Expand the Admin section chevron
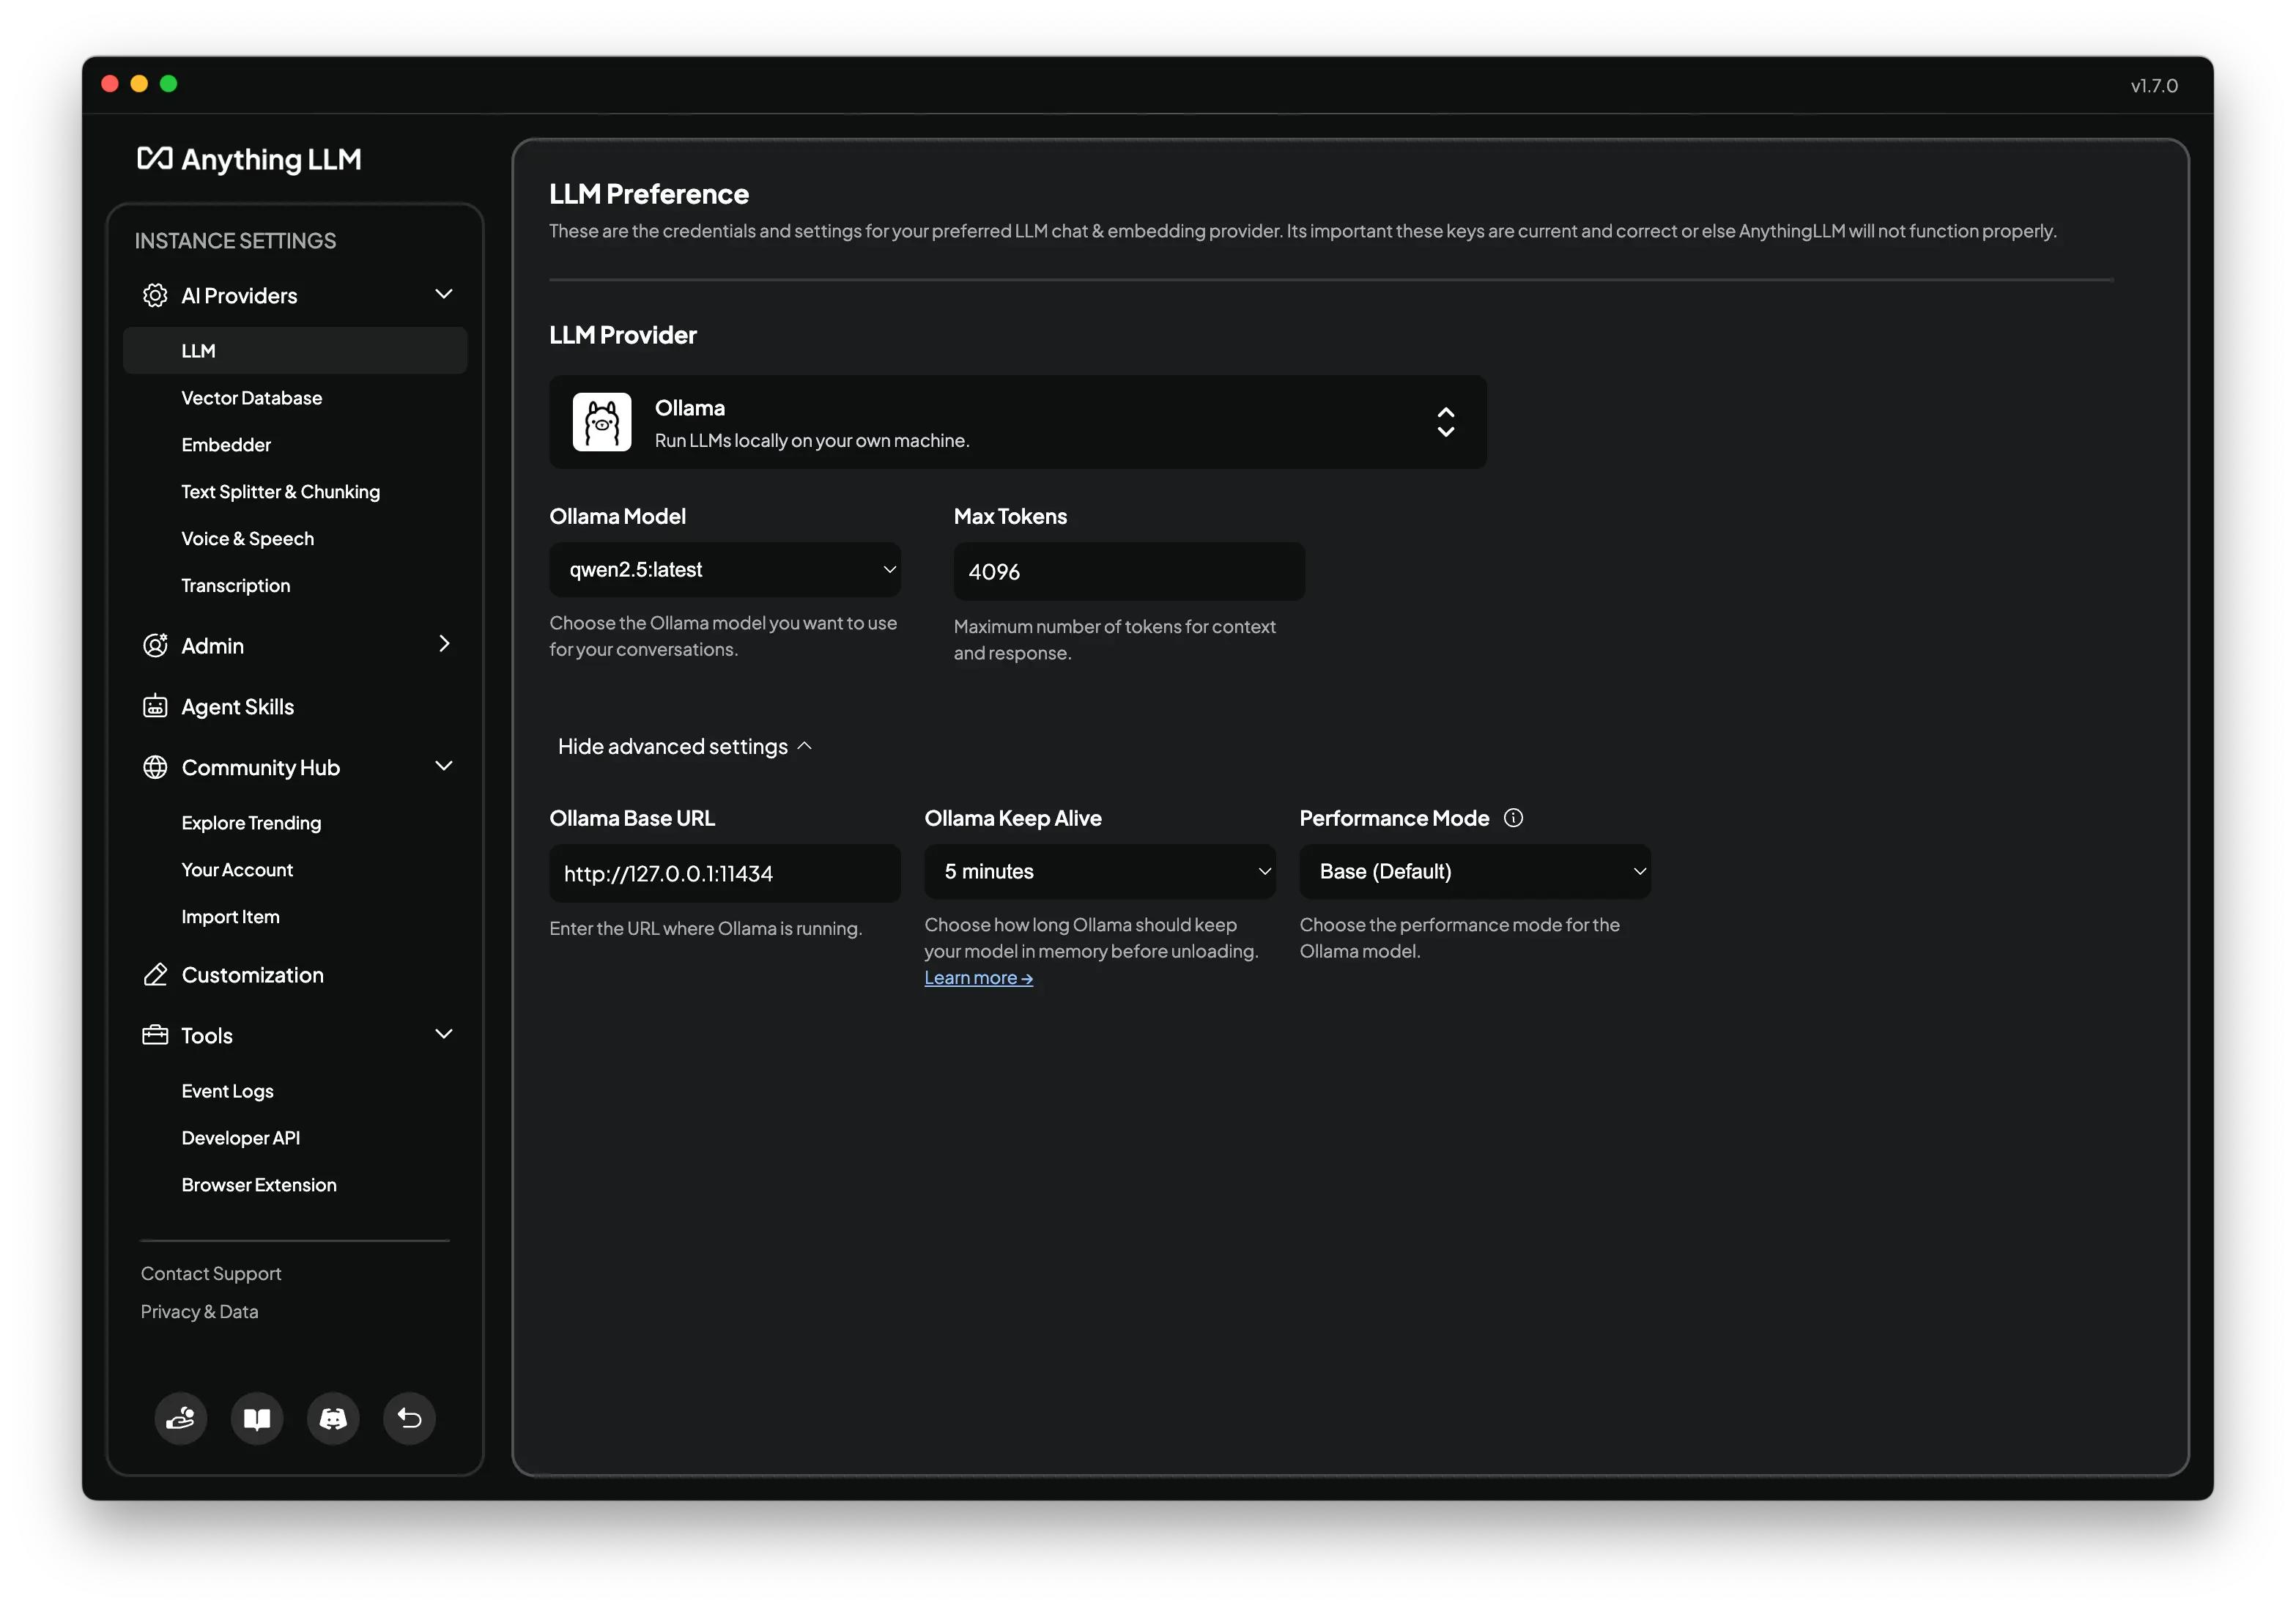The image size is (2296, 1609). (x=443, y=645)
